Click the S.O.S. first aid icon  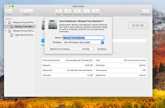point(58,11)
